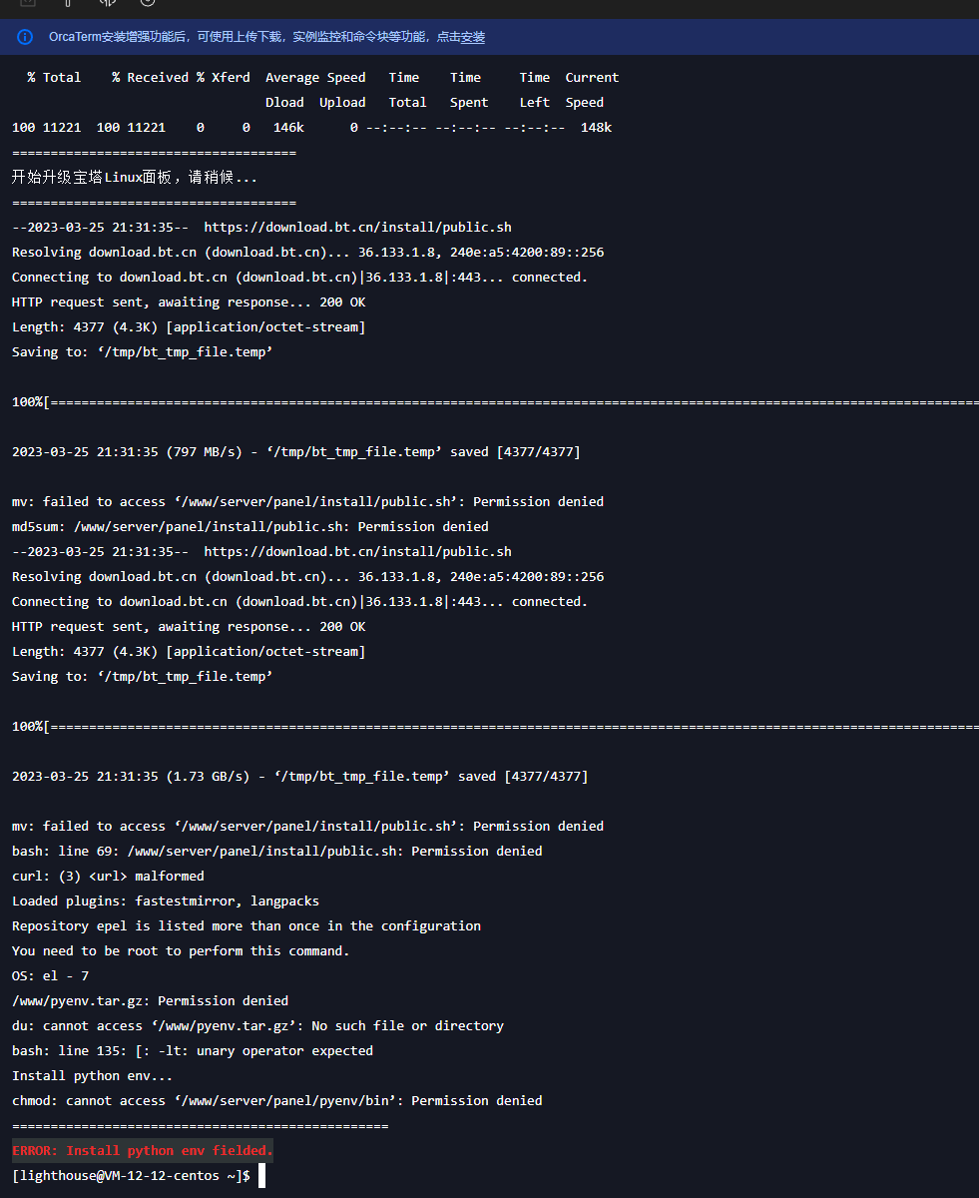Viewport: 979px width, 1198px height.
Task: Click the 'Loaded plugins: fastestmirror, langpacks' line
Action: 166,901
